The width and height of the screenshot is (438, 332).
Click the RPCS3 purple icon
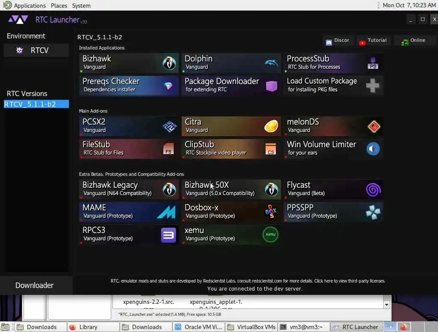(169, 235)
